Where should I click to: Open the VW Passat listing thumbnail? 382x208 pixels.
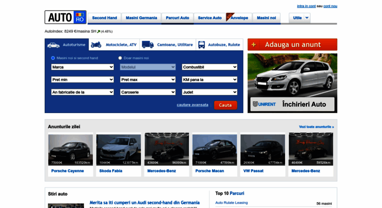[263, 149]
